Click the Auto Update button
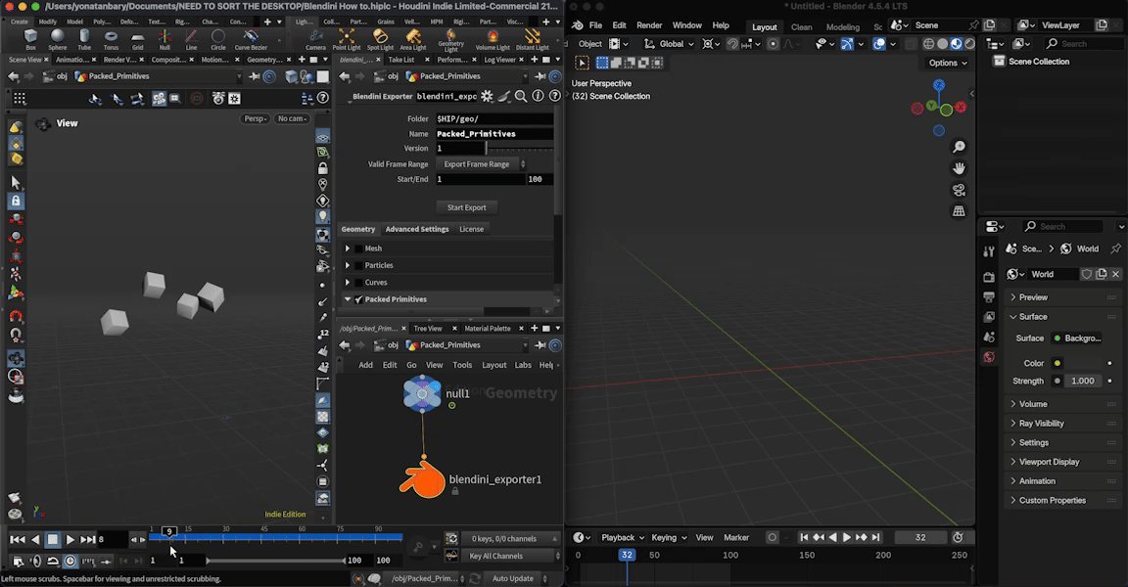The image size is (1128, 587). [514, 578]
